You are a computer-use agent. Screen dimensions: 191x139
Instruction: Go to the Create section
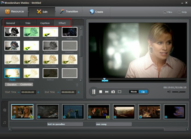96,12
